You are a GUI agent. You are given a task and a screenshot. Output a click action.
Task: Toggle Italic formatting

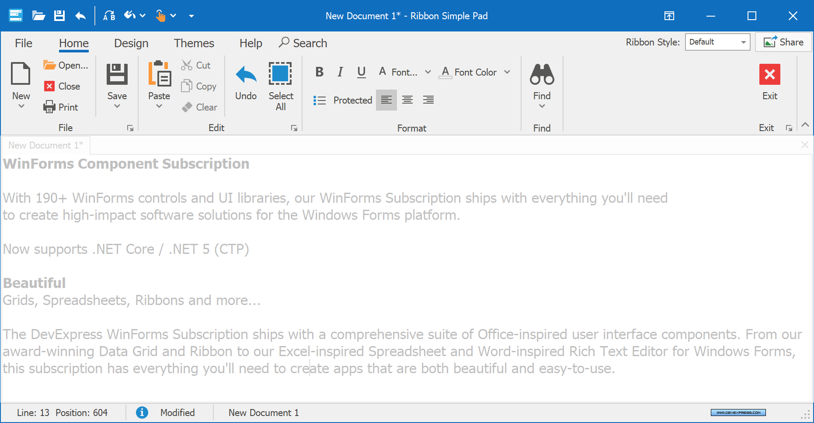tap(340, 72)
